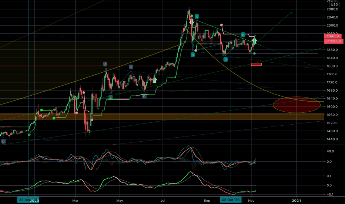Select the red ellipse target zone drawing

[297, 105]
